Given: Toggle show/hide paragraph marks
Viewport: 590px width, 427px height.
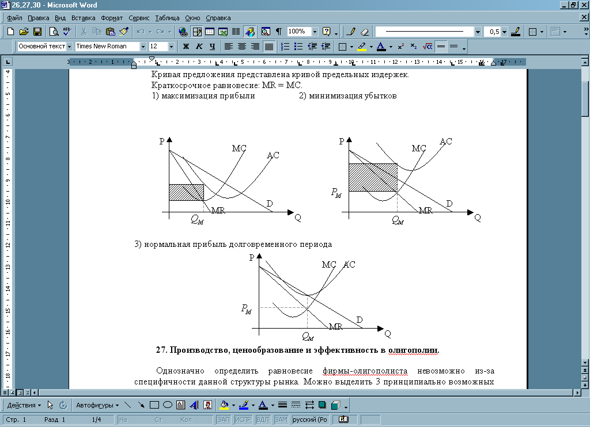Looking at the screenshot, I should pyautogui.click(x=279, y=32).
